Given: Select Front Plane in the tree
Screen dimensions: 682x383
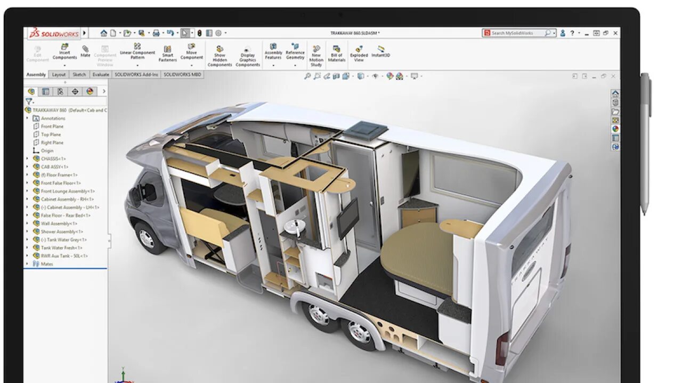Looking at the screenshot, I should point(52,127).
